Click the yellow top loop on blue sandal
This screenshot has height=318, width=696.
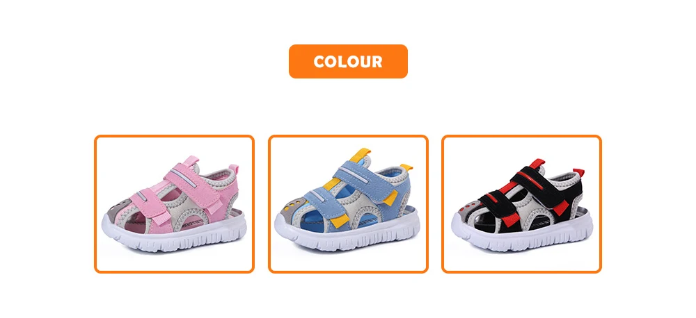tap(361, 154)
